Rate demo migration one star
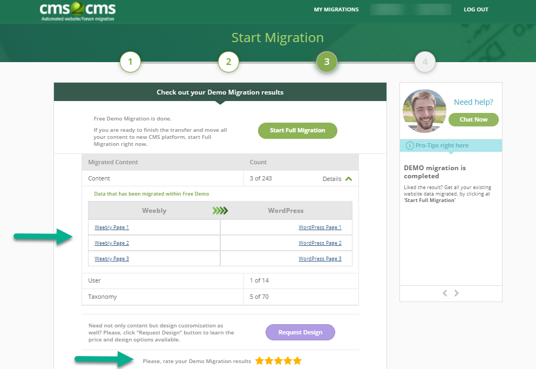Viewport: 536px width, 369px height. [x=260, y=361]
